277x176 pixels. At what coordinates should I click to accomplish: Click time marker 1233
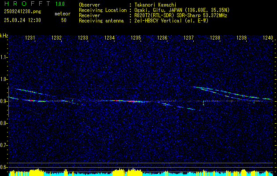(83, 37)
